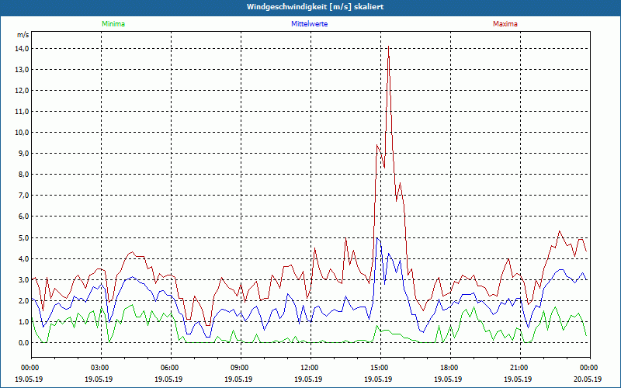Image resolution: width=621 pixels, height=388 pixels.
Task: Click the 9,0 y-axis value
Action: [23, 154]
